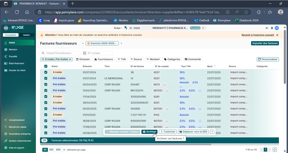
Task: Open Fiscalité in the sidebar
Action: pos(13,56)
